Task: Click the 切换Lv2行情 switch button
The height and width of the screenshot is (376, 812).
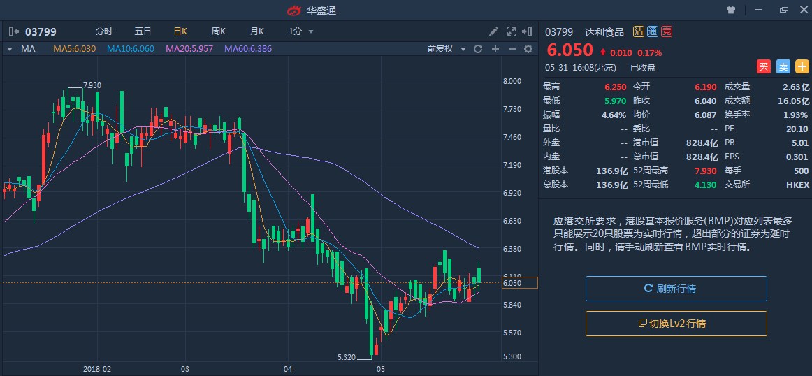Action: click(x=676, y=324)
